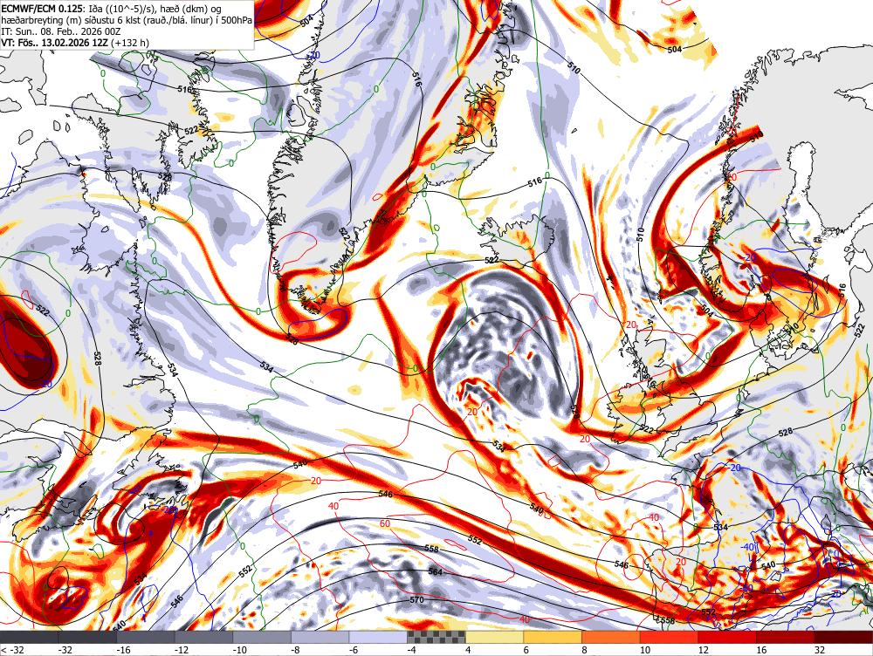Click the 'IT: Sun.. 08. Feb.. 2026 00Z' line
873x656 pixels.
click(x=62, y=31)
